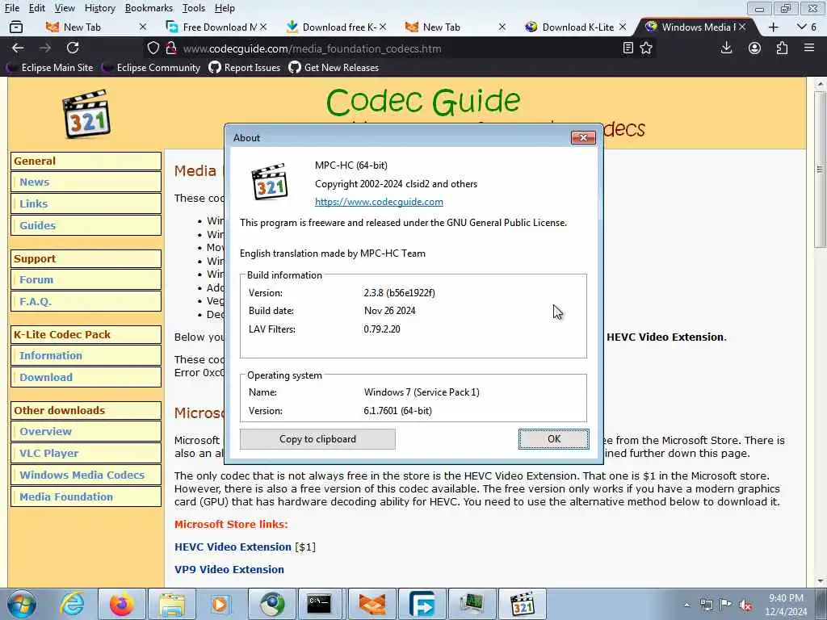Open the Forum sidebar link
The image size is (827, 620).
pyautogui.click(x=86, y=280)
